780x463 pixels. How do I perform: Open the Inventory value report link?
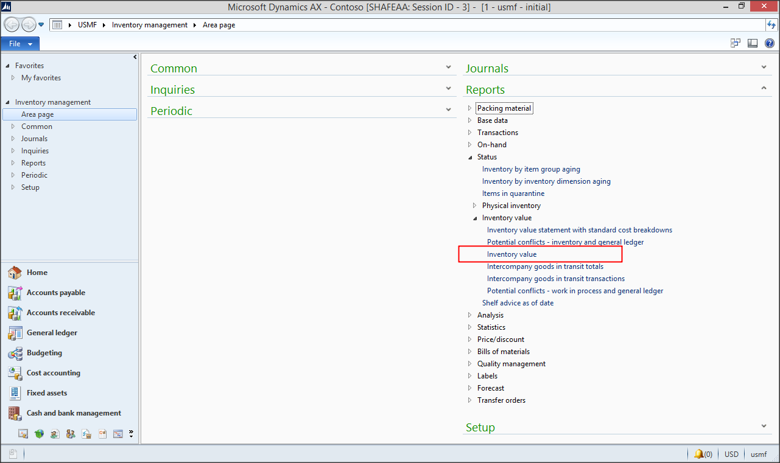pyautogui.click(x=512, y=254)
